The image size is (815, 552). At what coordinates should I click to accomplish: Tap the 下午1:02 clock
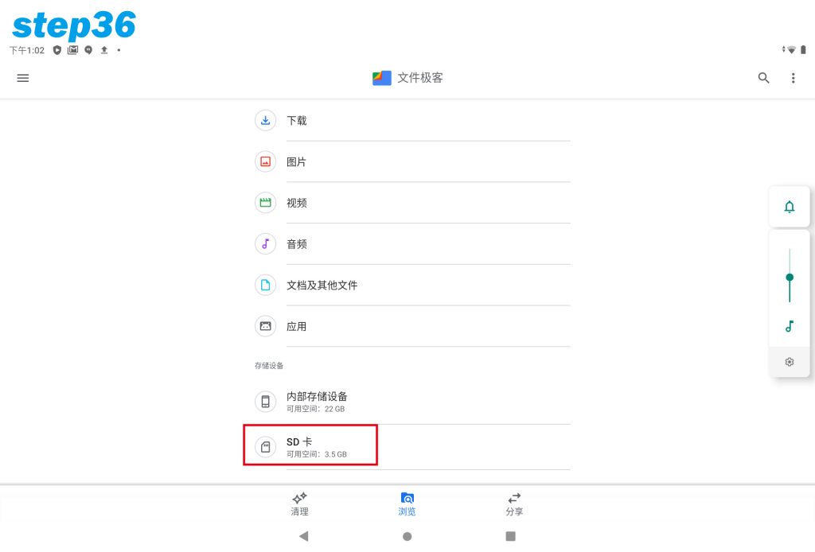(x=27, y=50)
